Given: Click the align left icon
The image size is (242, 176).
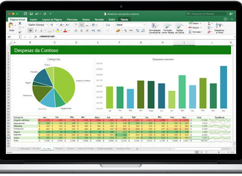Looking at the screenshot, I should tap(76, 30).
